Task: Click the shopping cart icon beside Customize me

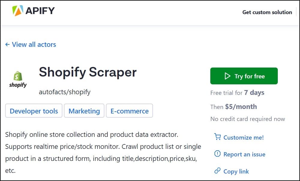Action: pos(217,137)
